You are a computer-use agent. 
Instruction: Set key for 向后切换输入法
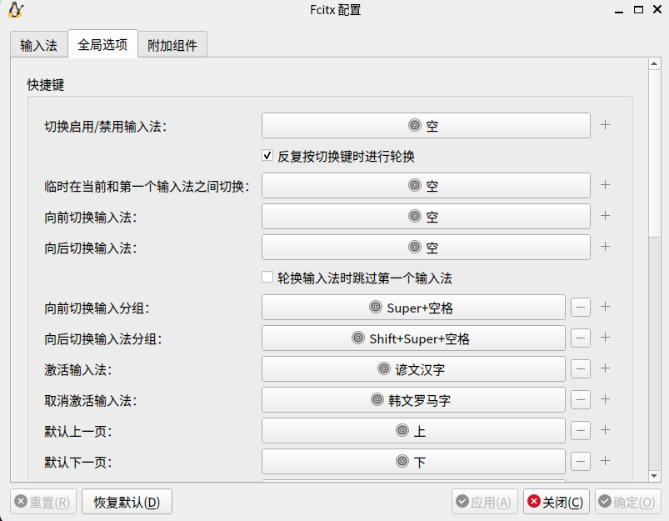426,247
